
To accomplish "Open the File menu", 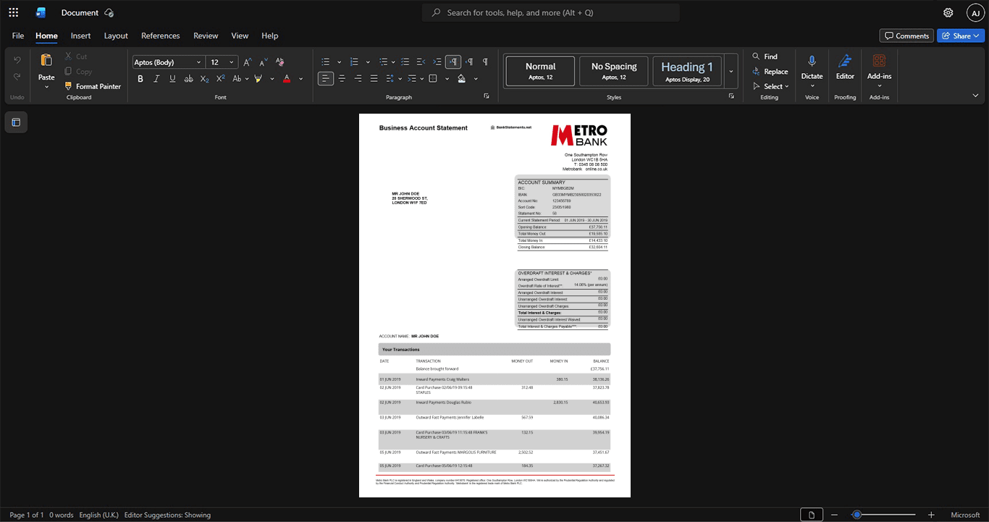I will pyautogui.click(x=18, y=35).
